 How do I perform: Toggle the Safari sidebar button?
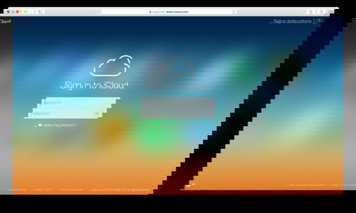(x=40, y=11)
